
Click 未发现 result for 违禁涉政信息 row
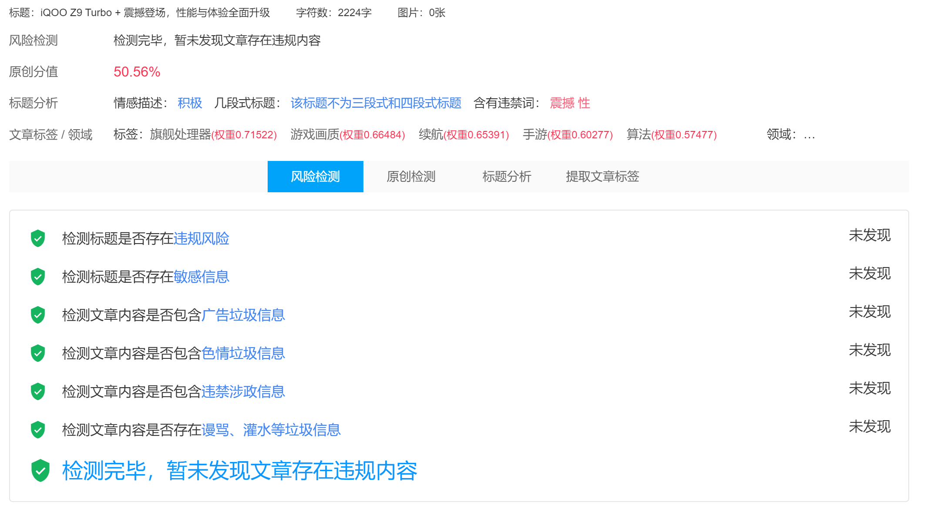pos(870,388)
